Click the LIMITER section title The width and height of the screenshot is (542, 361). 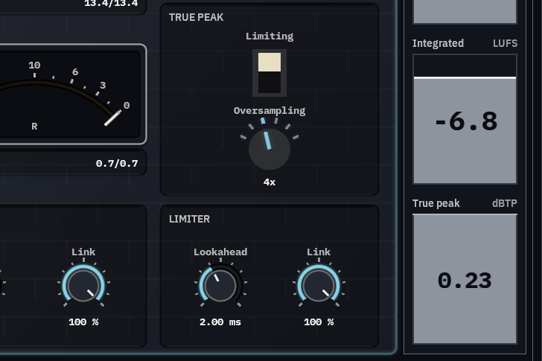pyautogui.click(x=189, y=219)
